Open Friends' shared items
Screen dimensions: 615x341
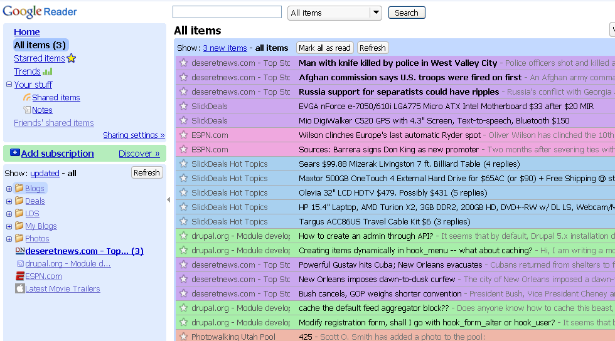click(54, 123)
